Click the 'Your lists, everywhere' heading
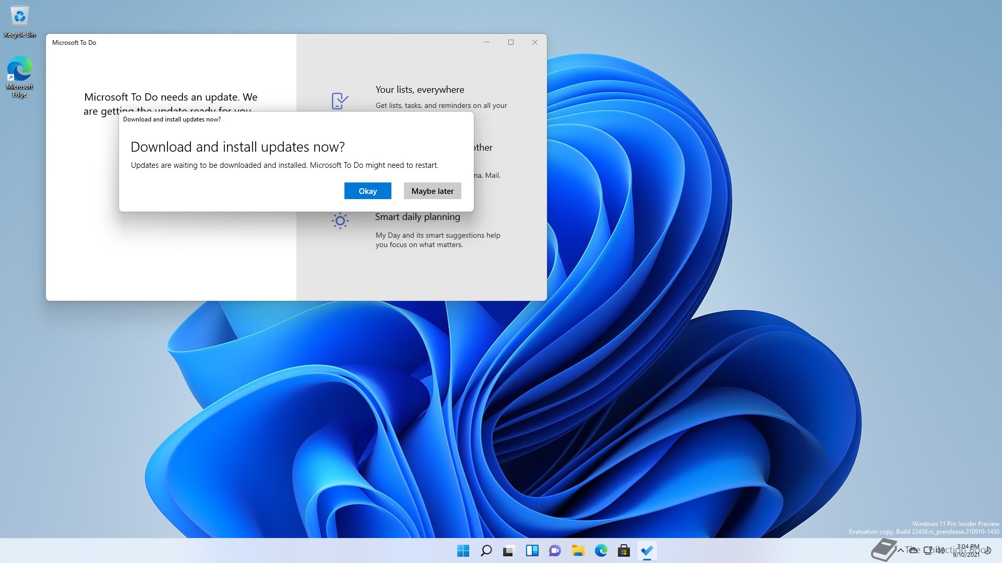Viewport: 1002px width, 563px height. [x=420, y=90]
